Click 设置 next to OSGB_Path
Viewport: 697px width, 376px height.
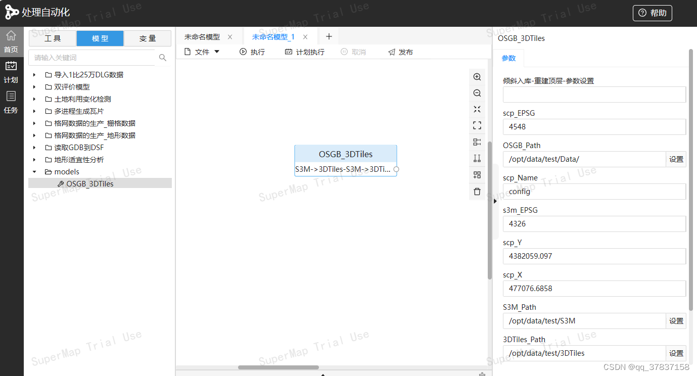pos(676,159)
